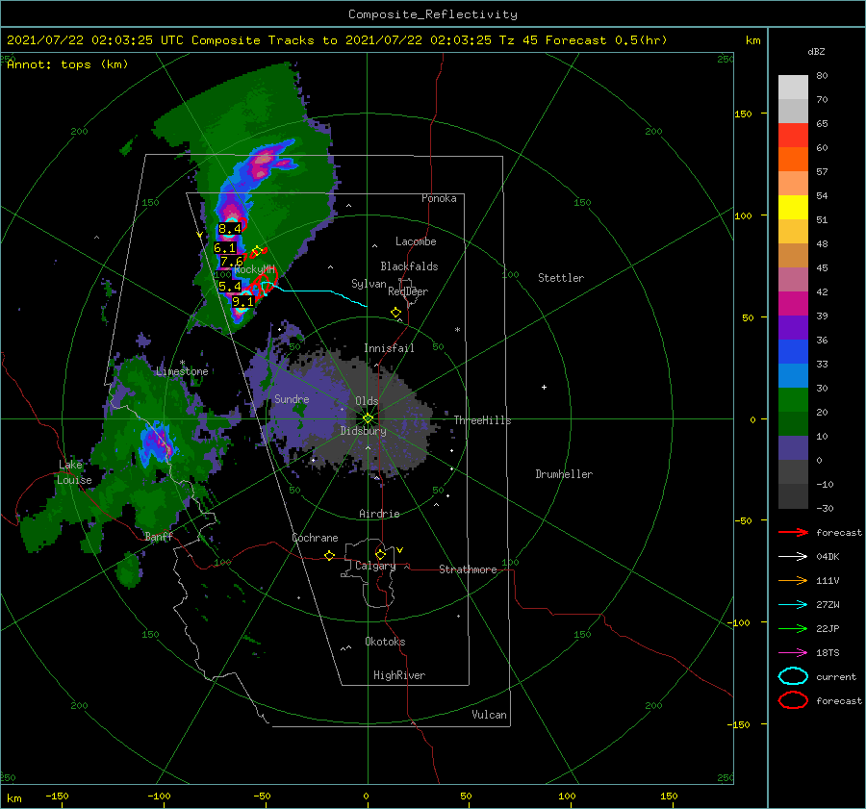The height and width of the screenshot is (809, 866).
Task: Click the Sundre city label
Action: pos(292,398)
